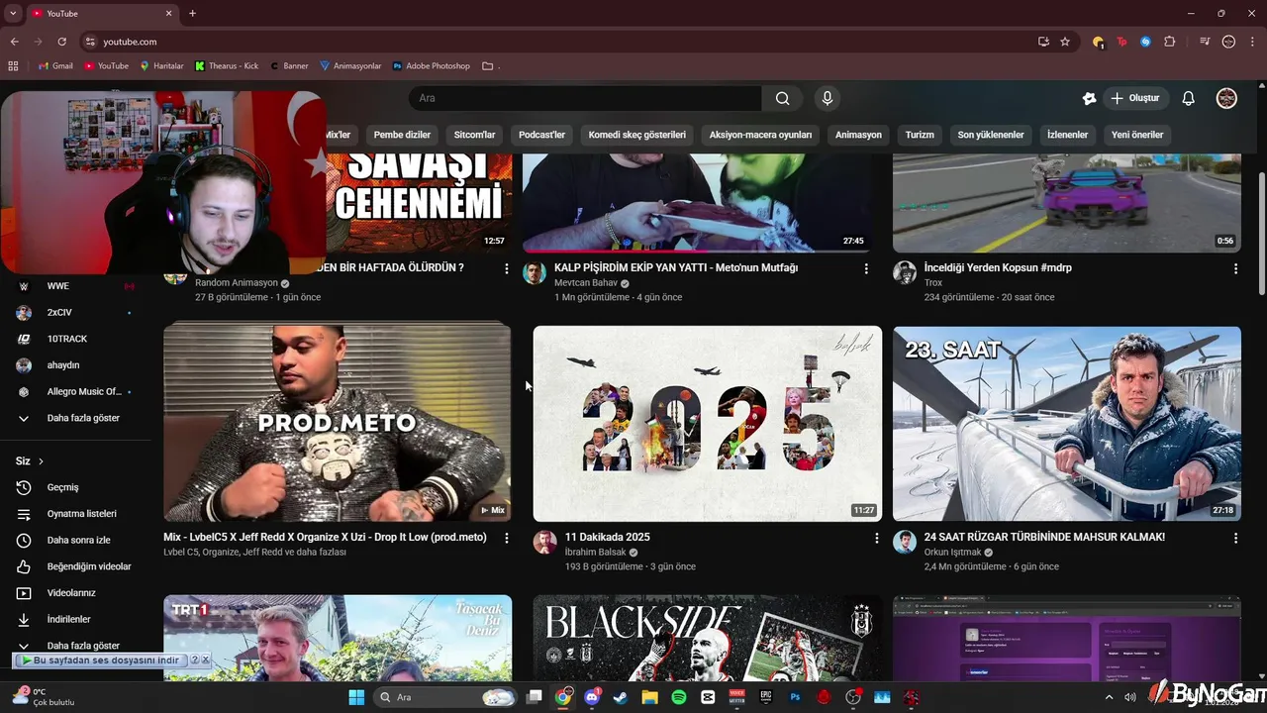The image size is (1267, 713).
Task: Open YouTube notifications bell
Action: point(1189,98)
